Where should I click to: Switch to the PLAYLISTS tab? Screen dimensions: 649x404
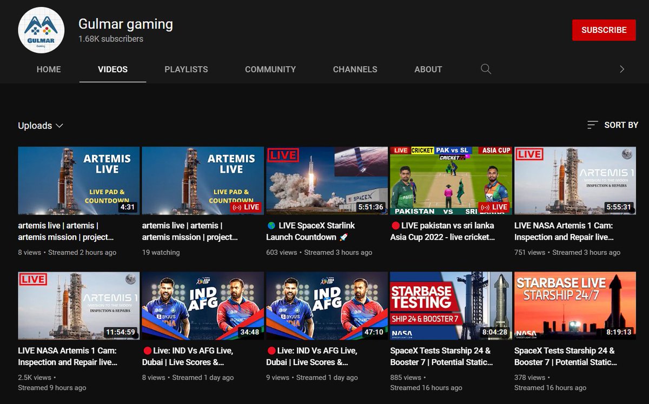pyautogui.click(x=186, y=69)
